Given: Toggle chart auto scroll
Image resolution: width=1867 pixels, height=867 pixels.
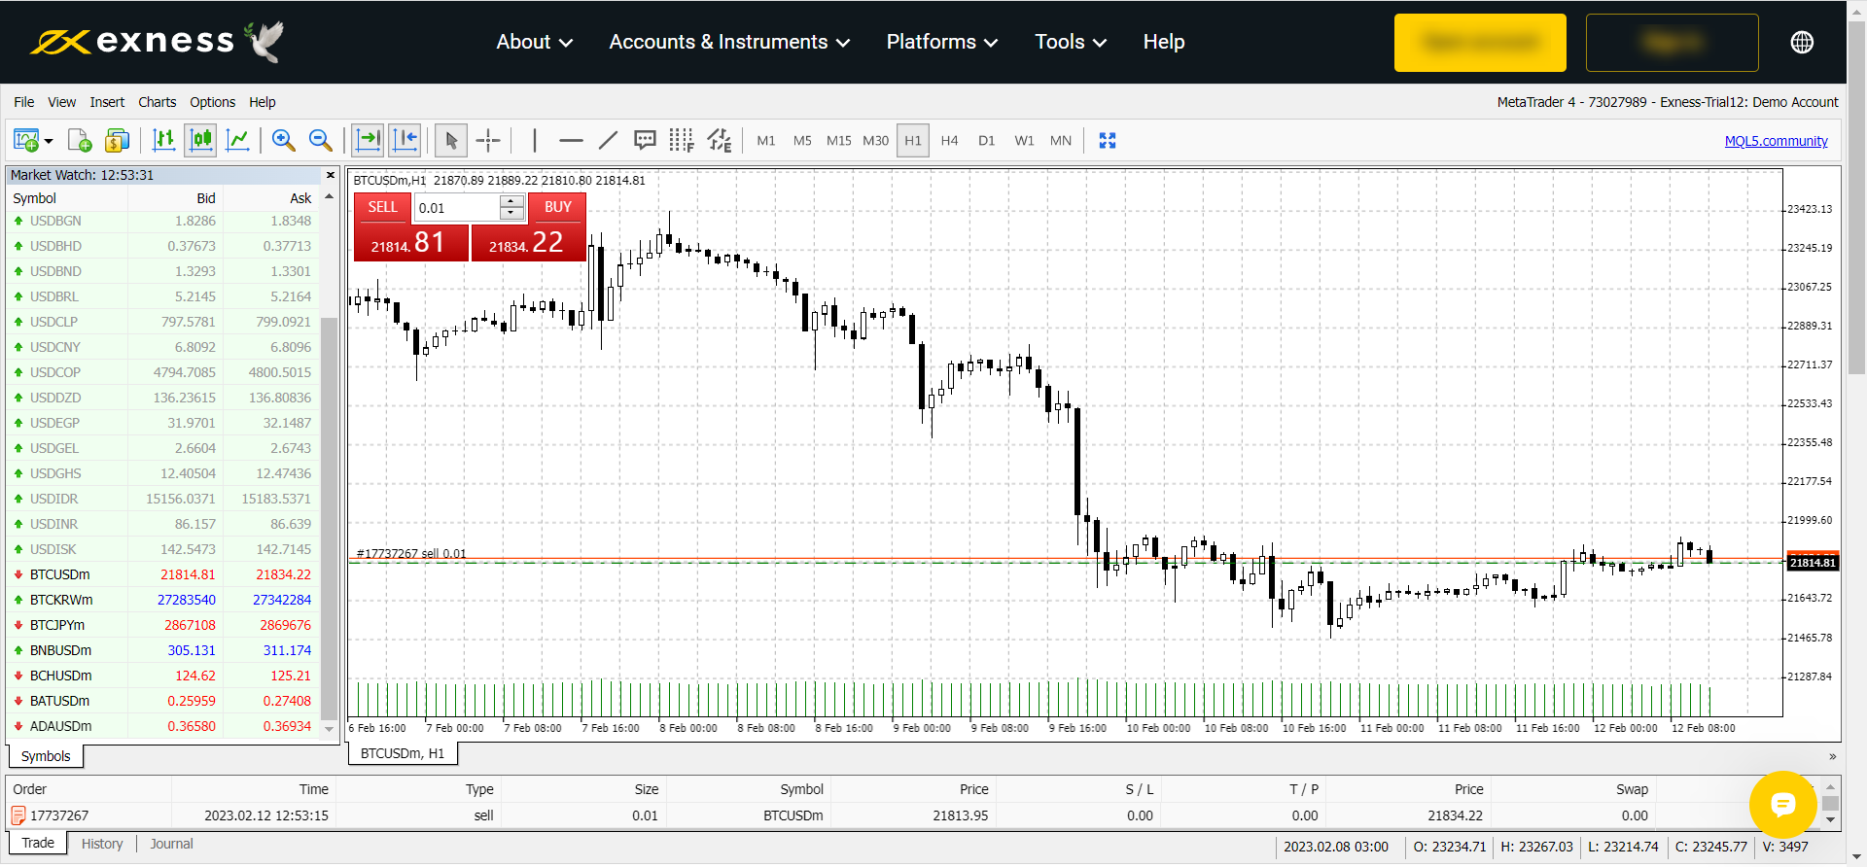Looking at the screenshot, I should (x=368, y=141).
